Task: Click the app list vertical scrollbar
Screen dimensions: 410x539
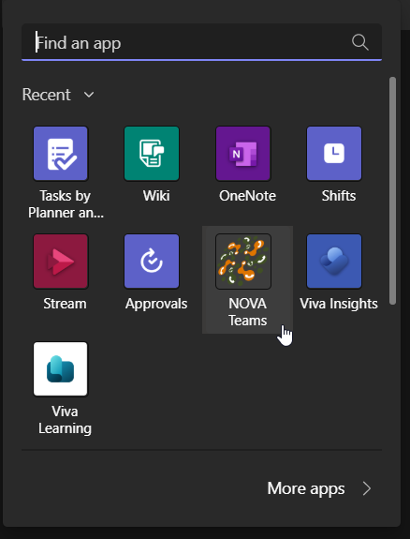Action: click(392, 191)
